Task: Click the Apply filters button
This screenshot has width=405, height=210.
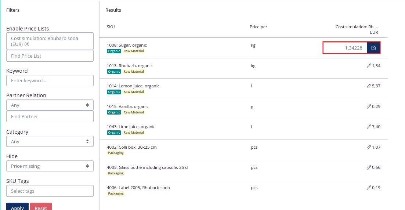Action: pos(17,207)
